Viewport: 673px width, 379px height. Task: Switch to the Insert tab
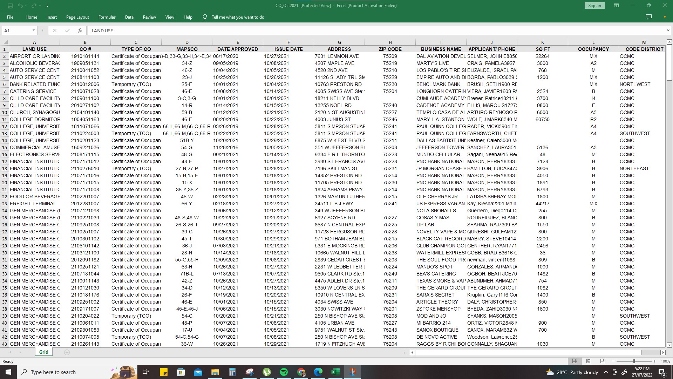[52, 17]
